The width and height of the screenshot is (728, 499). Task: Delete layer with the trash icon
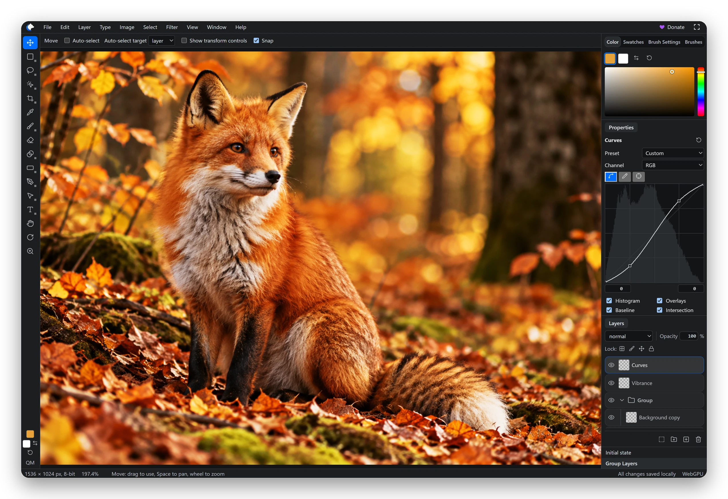tap(698, 439)
